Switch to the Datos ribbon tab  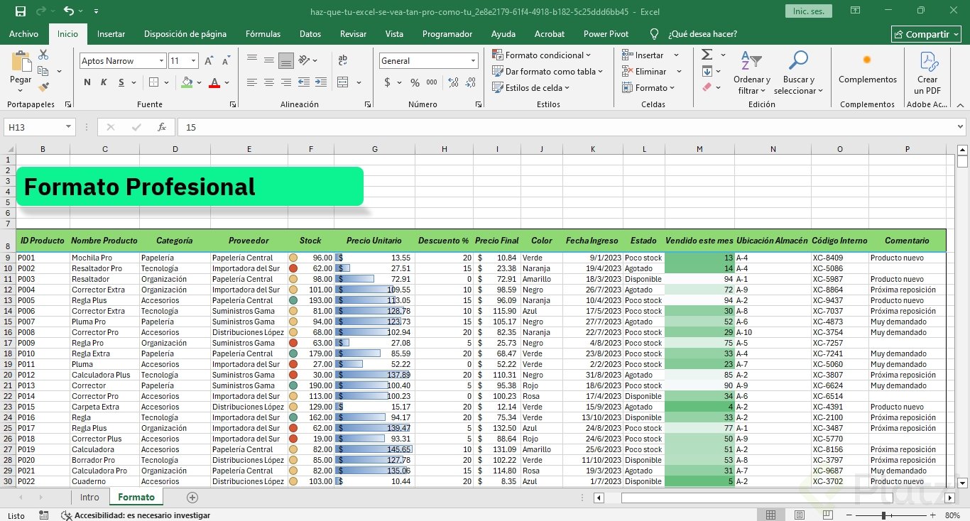click(x=310, y=33)
